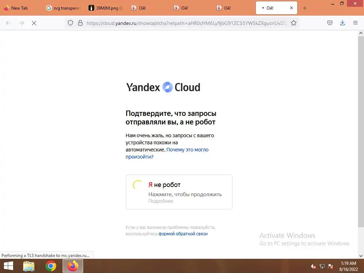Switch to the 39MJM.png tab

pyautogui.click(x=106, y=8)
